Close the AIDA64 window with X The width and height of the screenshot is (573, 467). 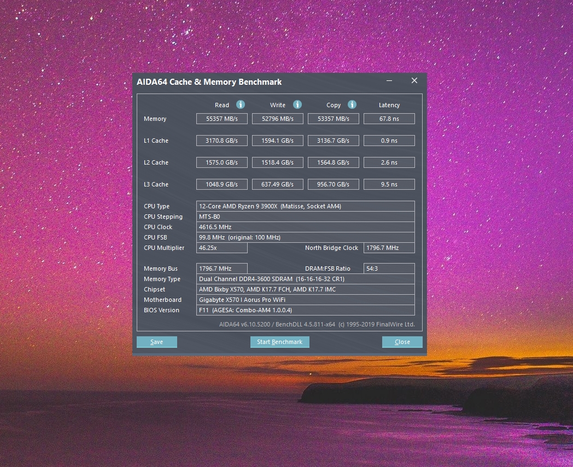pyautogui.click(x=414, y=81)
